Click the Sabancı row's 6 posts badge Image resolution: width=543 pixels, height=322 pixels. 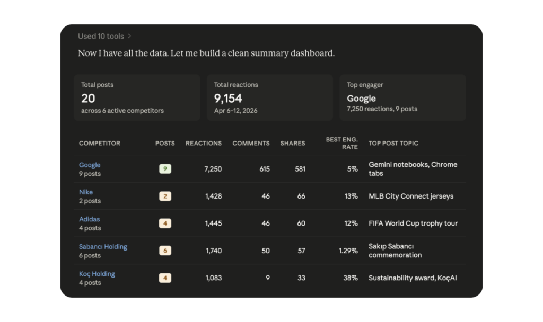click(165, 251)
